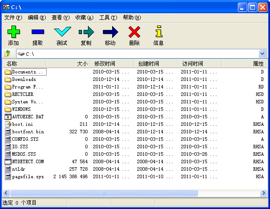
Task: Open the 工具 (Tools) menu
Action: point(108,18)
